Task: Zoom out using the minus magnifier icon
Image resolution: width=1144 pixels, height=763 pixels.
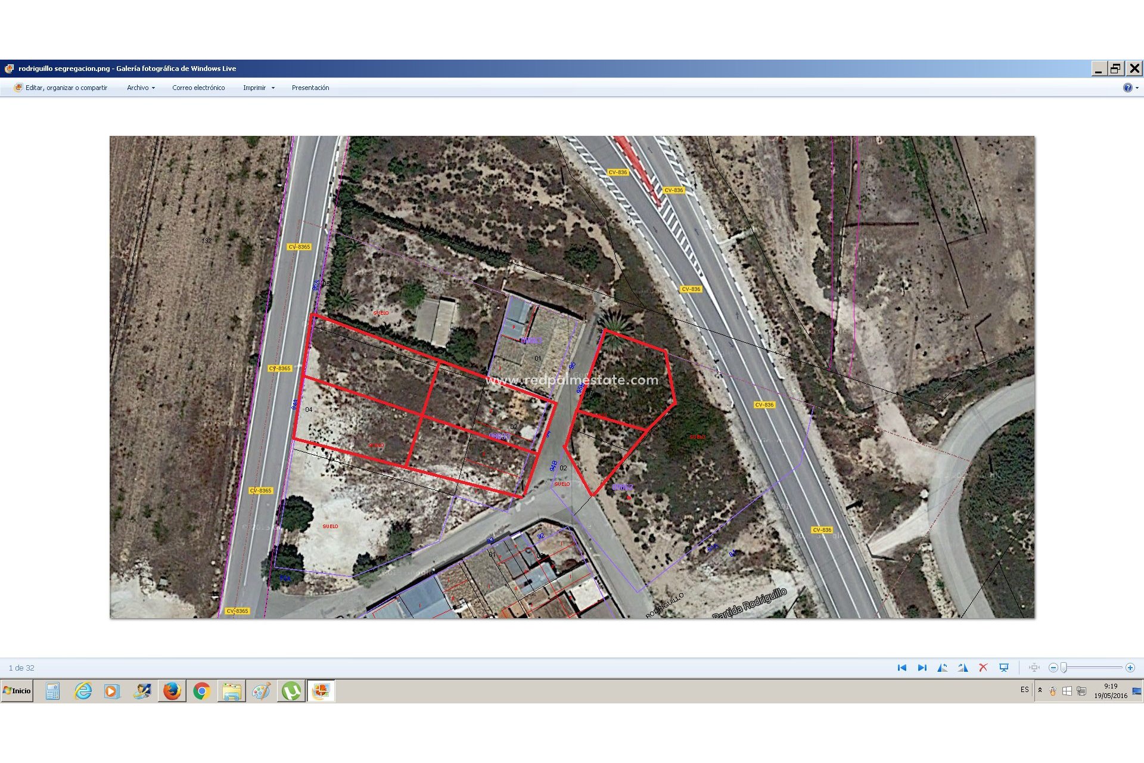Action: tap(1053, 668)
